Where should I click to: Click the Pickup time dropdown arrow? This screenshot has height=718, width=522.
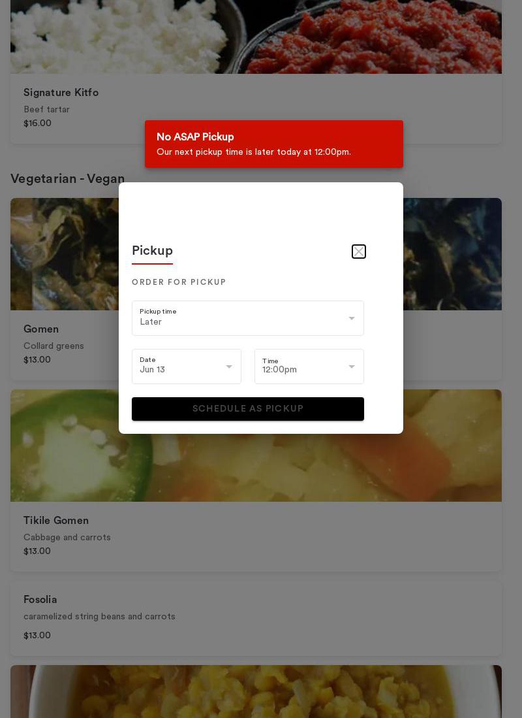point(352,319)
